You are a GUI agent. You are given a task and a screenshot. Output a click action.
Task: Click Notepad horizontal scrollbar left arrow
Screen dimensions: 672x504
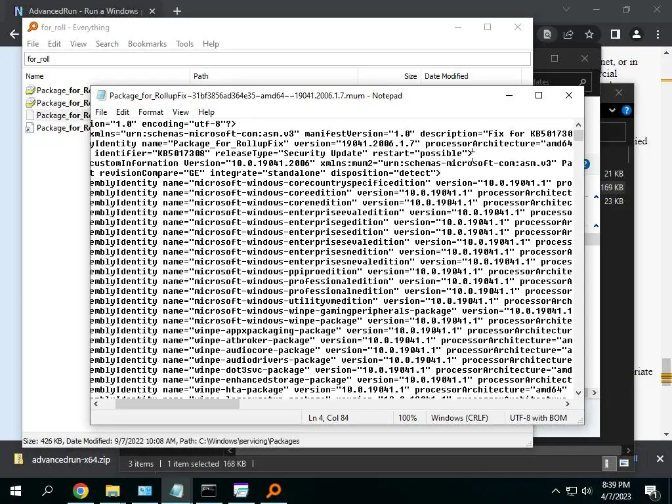tap(96, 404)
